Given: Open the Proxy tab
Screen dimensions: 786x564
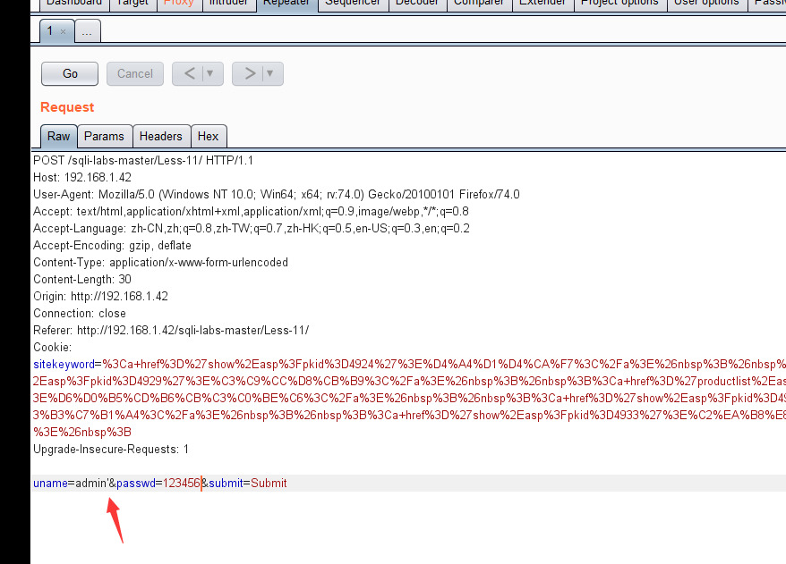Looking at the screenshot, I should pos(179,4).
